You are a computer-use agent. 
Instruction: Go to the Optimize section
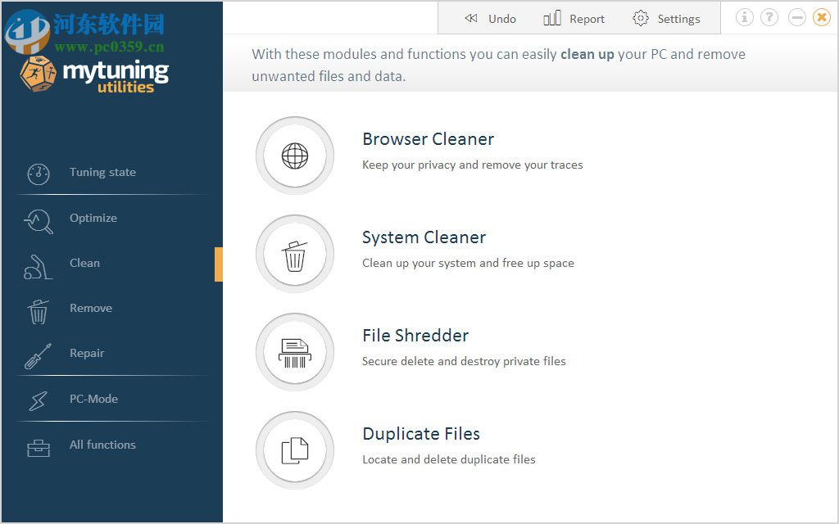93,218
